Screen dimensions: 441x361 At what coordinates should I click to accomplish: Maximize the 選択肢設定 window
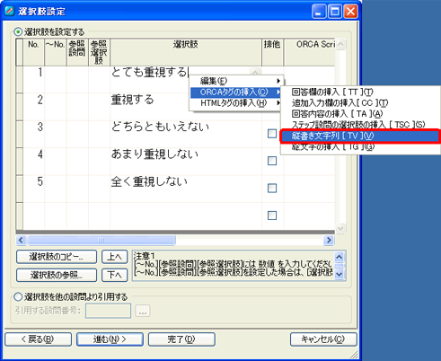pos(335,12)
